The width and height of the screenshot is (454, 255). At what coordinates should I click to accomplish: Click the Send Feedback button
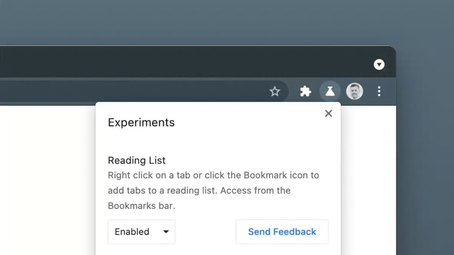click(x=282, y=232)
